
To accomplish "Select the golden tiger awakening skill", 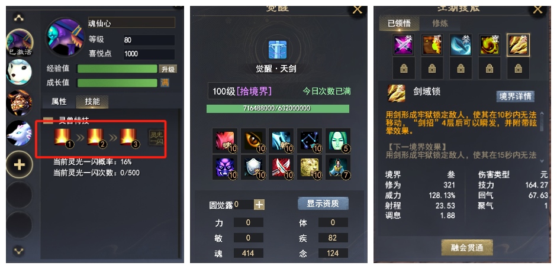I will [310, 167].
